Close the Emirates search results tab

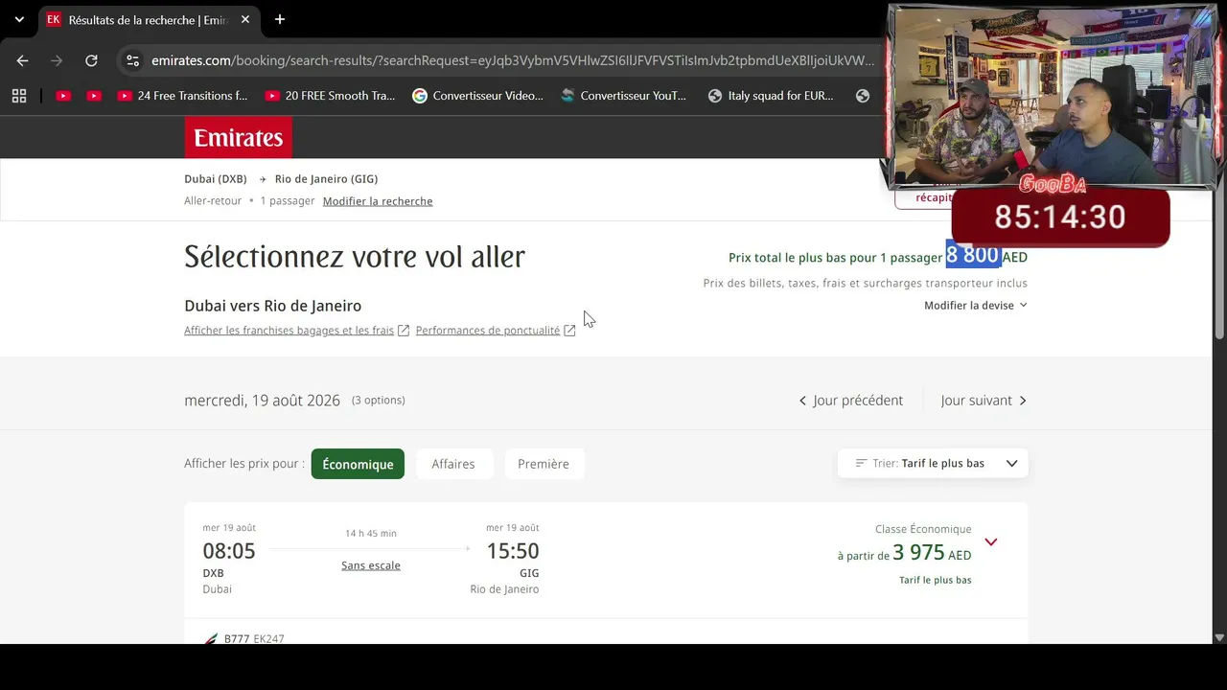click(x=245, y=19)
